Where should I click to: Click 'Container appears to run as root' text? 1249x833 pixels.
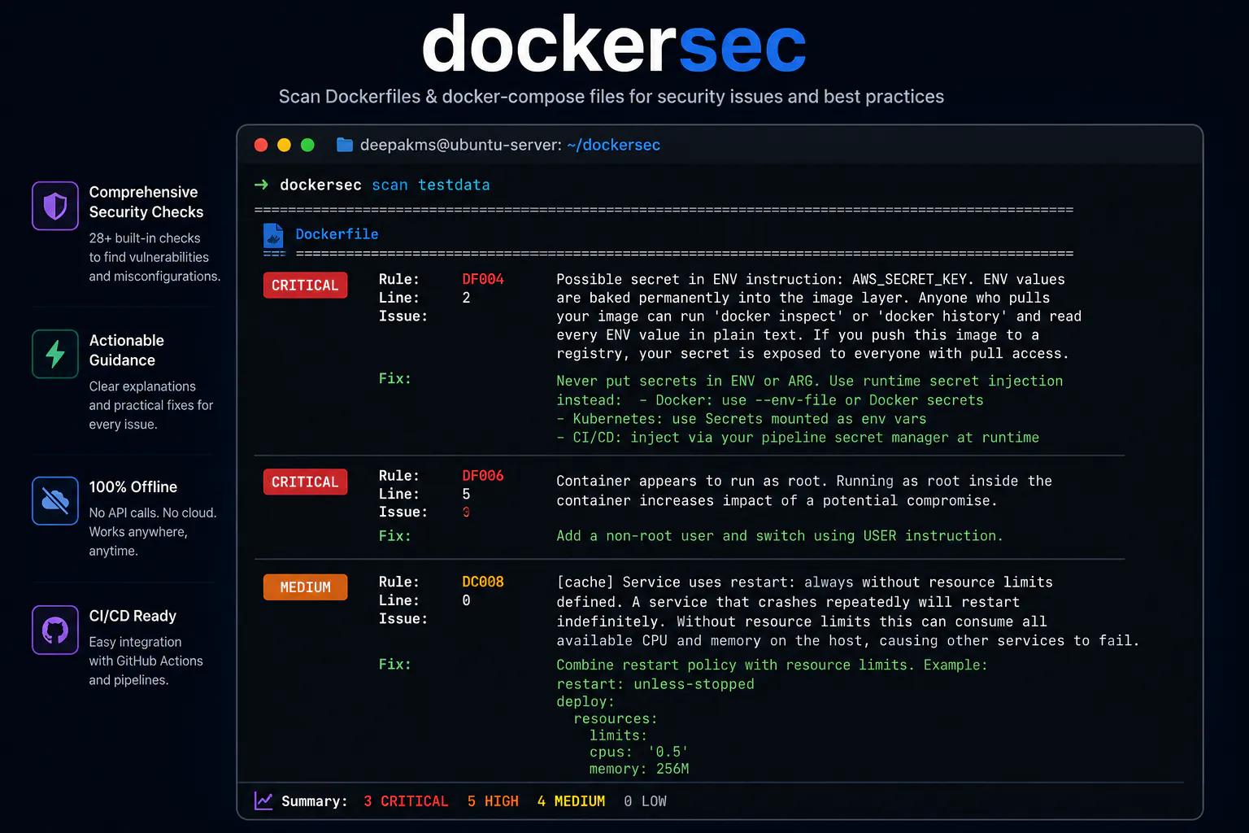point(804,491)
